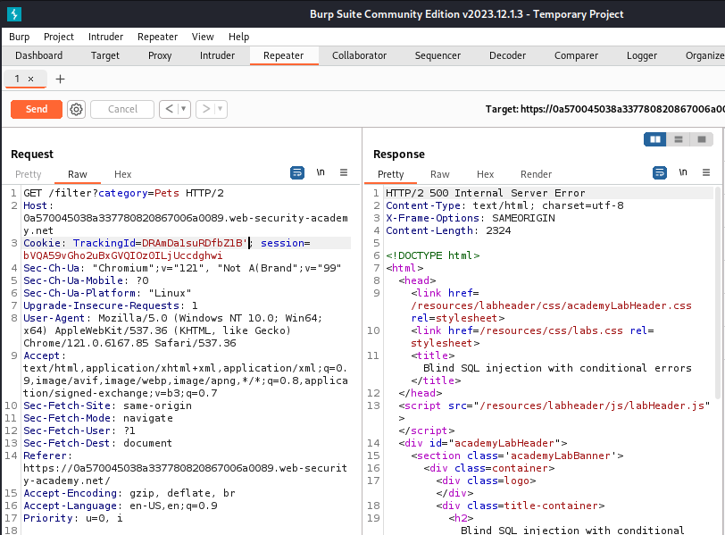Switch to the Target tab
Screen dimensions: 725x535
105,55
